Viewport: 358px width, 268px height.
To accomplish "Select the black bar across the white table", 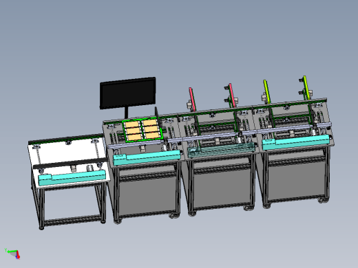I will click(71, 163).
